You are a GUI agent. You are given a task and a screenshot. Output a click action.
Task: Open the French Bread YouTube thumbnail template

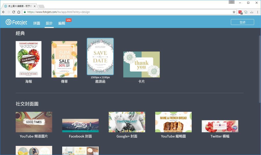173,122
